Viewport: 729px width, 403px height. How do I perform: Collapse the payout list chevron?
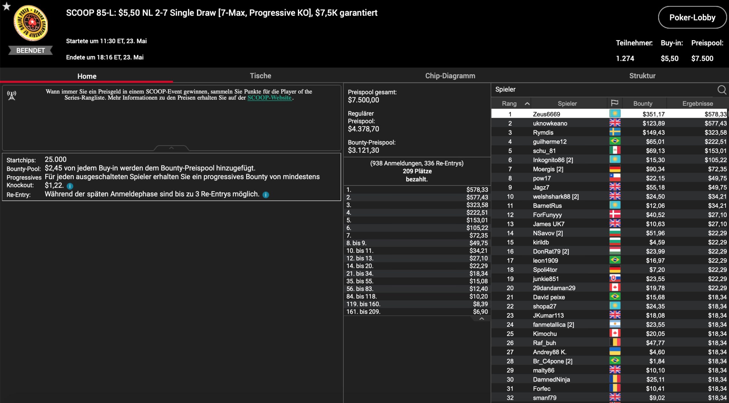pyautogui.click(x=482, y=319)
